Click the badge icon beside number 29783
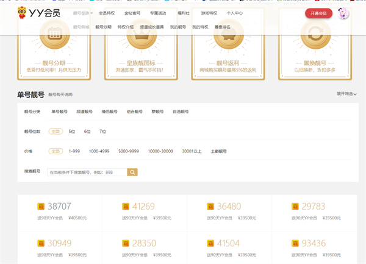The image size is (366, 264). click(295, 207)
